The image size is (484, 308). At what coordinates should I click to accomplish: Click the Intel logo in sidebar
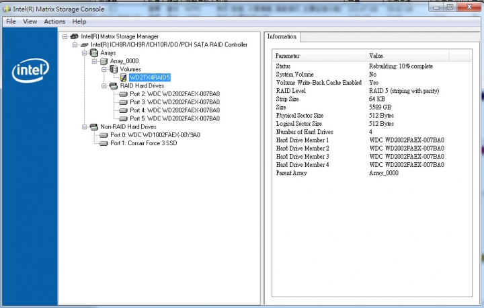pos(30,71)
